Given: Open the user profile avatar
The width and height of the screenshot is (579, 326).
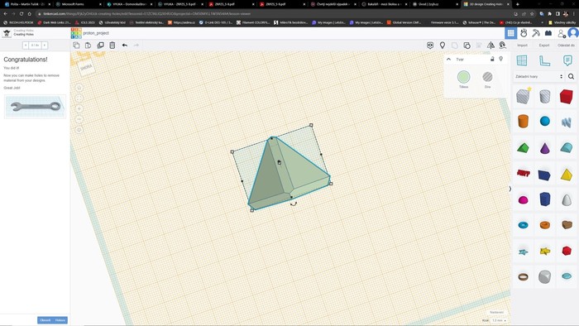Looking at the screenshot, I should [x=573, y=33].
